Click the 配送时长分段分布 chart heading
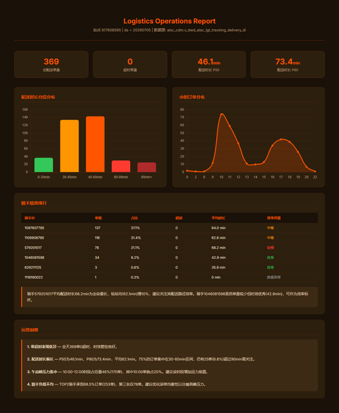Viewport: 339px width, 413px height. tap(38, 97)
